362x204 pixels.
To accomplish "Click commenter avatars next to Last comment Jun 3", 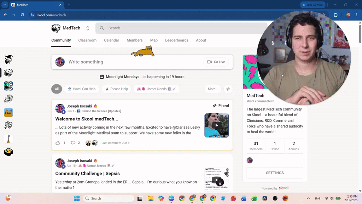I will (92, 143).
